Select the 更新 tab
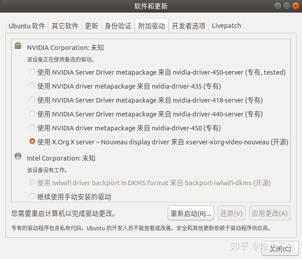The image size is (302, 259). [x=92, y=26]
